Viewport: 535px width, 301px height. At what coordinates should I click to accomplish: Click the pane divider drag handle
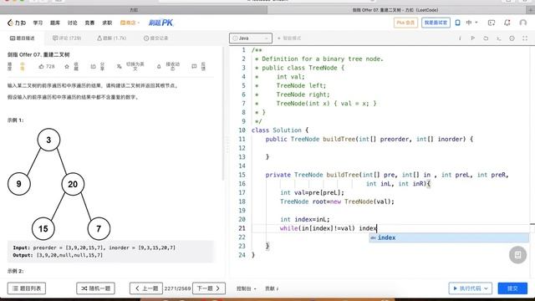(x=227, y=145)
